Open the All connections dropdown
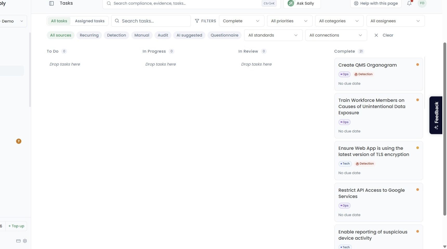This screenshot has height=249, width=447. pos(336,35)
